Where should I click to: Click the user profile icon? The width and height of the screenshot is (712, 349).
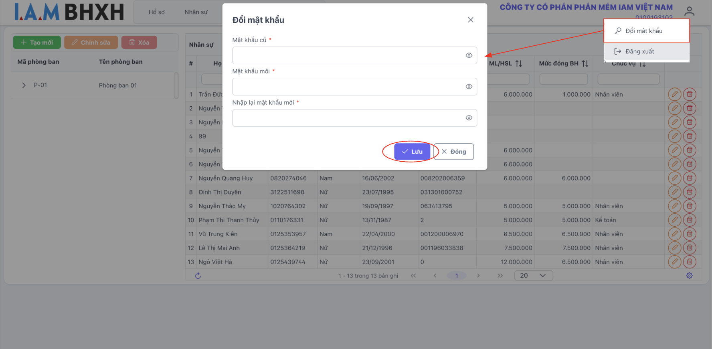click(689, 11)
